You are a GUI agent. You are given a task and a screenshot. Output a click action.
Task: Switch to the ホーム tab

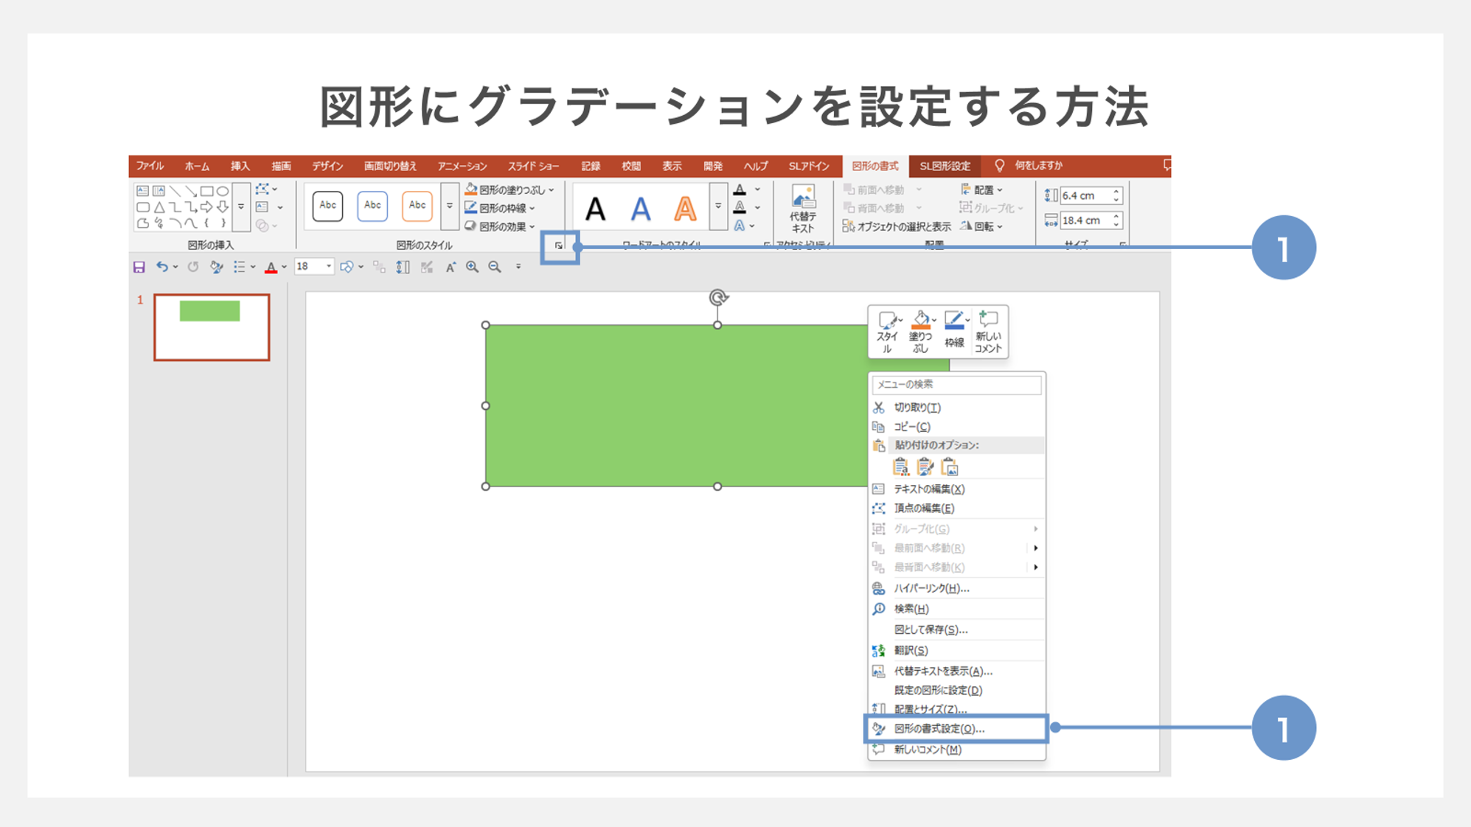click(197, 166)
